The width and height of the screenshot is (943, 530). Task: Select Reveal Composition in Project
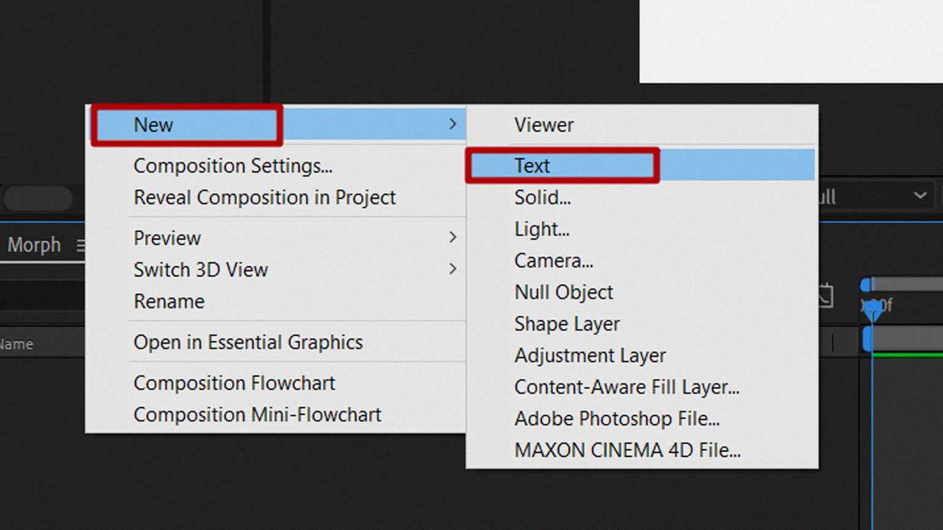click(x=265, y=198)
